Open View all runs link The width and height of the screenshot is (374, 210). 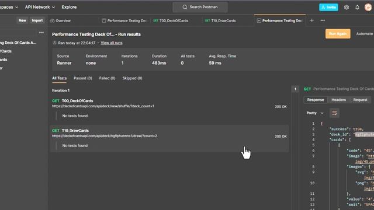click(x=112, y=43)
